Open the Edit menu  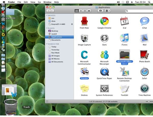click(x=26, y=2)
